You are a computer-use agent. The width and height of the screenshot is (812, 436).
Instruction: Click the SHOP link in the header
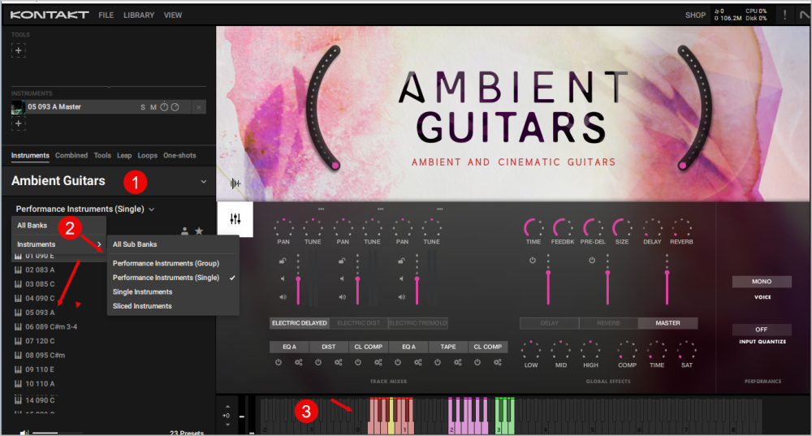(696, 15)
